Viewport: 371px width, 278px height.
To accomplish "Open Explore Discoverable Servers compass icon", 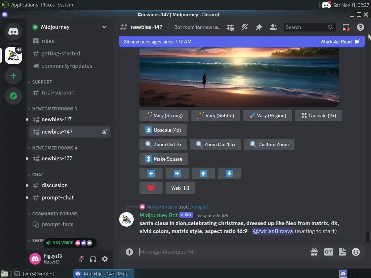I will point(13,96).
